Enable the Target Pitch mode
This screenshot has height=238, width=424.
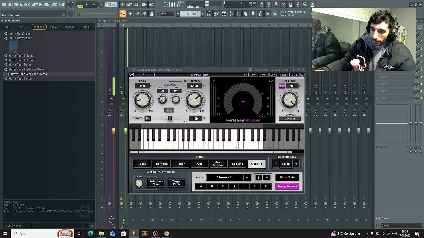click(176, 183)
